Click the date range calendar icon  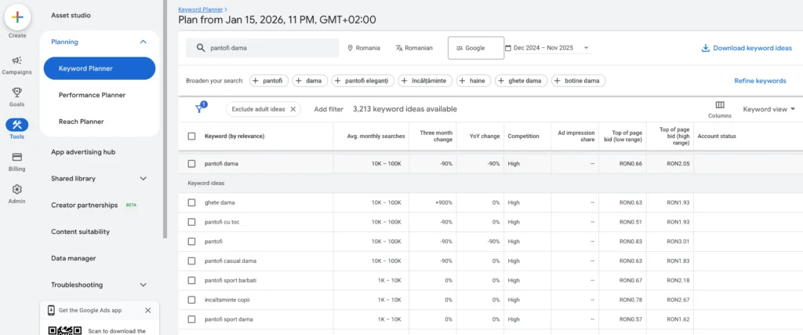pos(508,48)
